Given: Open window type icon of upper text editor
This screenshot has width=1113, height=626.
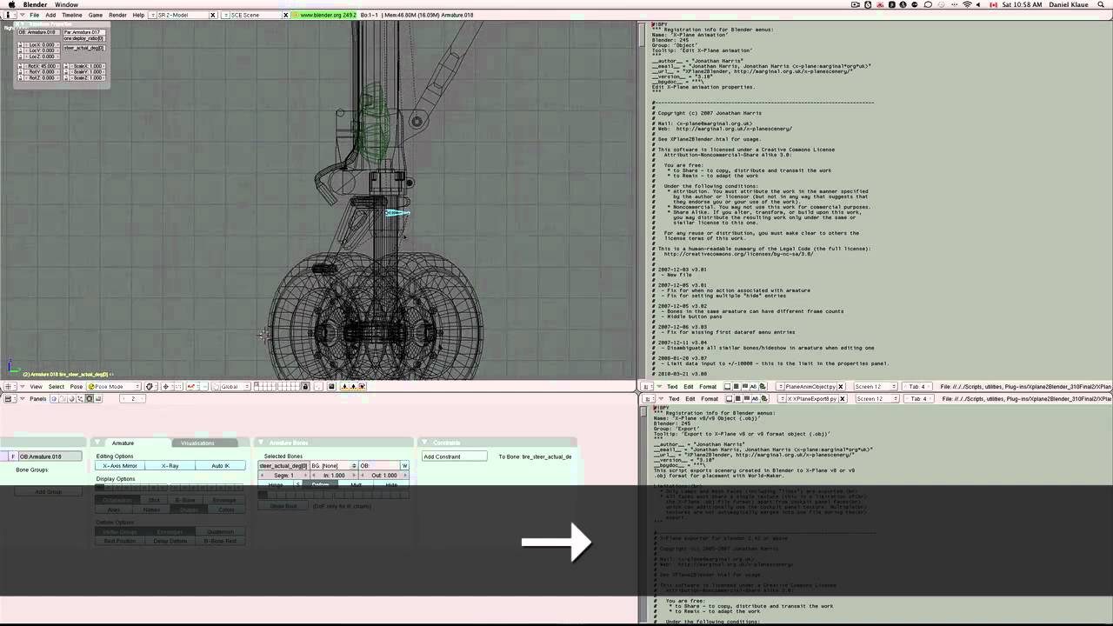Looking at the screenshot, I should 647,386.
